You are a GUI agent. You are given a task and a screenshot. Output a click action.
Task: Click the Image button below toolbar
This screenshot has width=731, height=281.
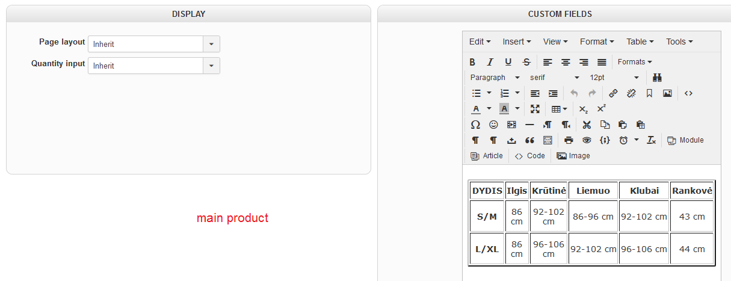(573, 156)
